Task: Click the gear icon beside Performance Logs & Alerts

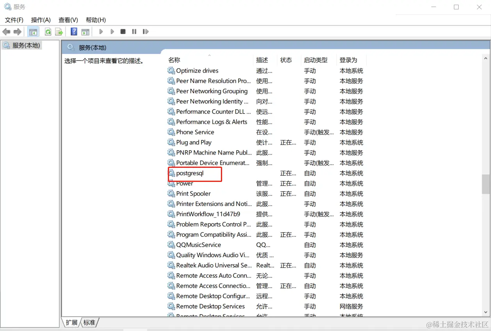Action: tap(171, 122)
